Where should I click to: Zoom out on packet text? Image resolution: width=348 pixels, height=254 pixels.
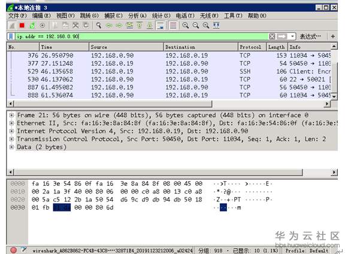click(x=196, y=26)
